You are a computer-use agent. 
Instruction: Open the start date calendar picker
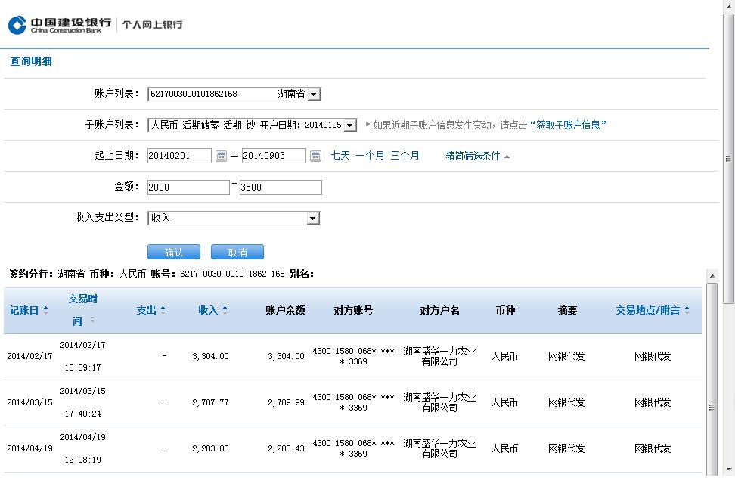click(x=221, y=156)
